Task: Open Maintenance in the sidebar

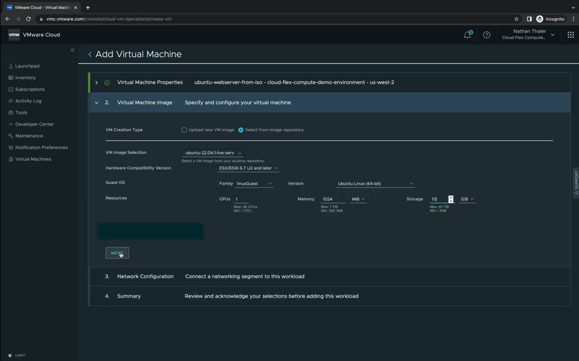Action: (x=29, y=136)
